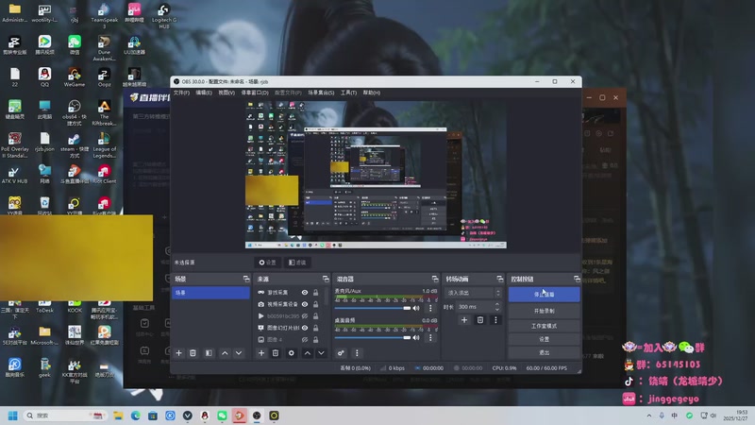Click blue stop streaming button in controls
Viewport: 755px width, 425px height.
(x=545, y=295)
